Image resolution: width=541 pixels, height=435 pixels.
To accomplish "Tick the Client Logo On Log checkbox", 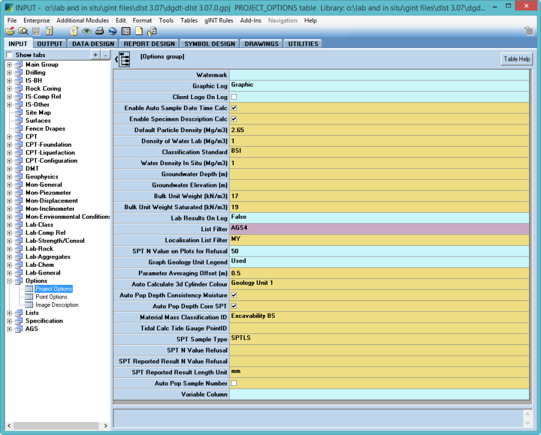I will click(234, 97).
